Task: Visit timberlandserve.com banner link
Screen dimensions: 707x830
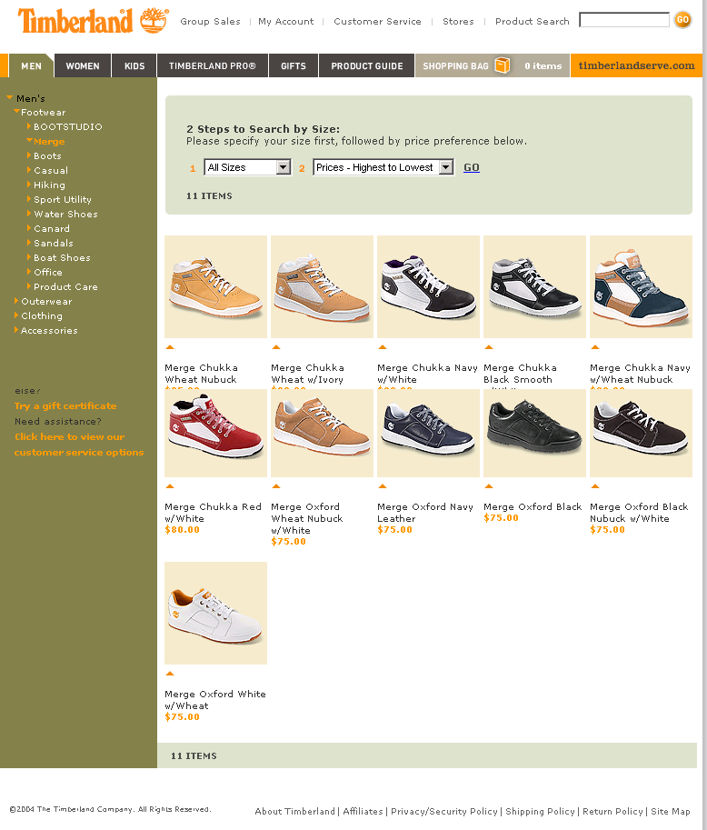Action: point(636,65)
